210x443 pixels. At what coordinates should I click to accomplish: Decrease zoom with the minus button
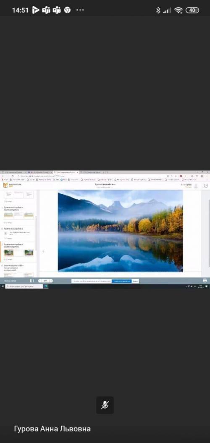coord(39,281)
